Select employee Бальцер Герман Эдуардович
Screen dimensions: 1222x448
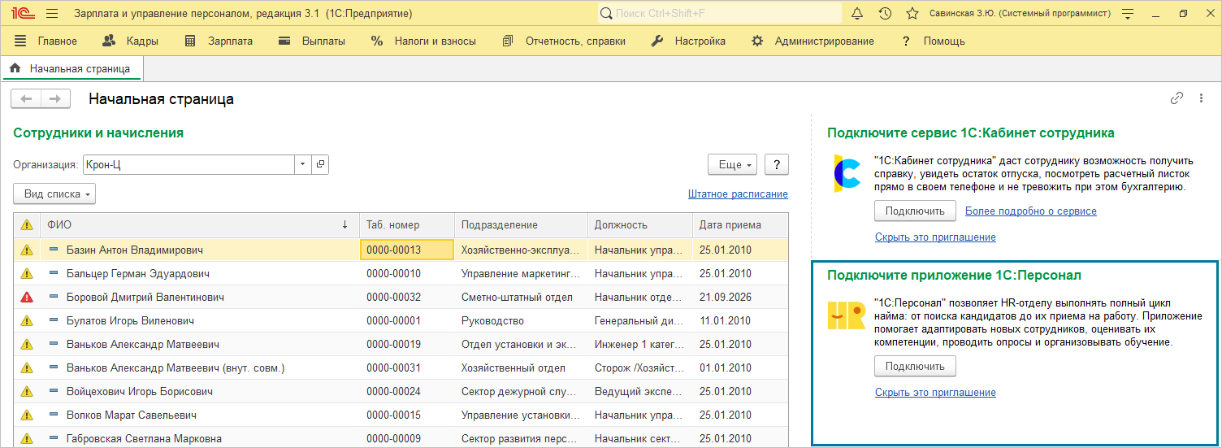tap(138, 274)
